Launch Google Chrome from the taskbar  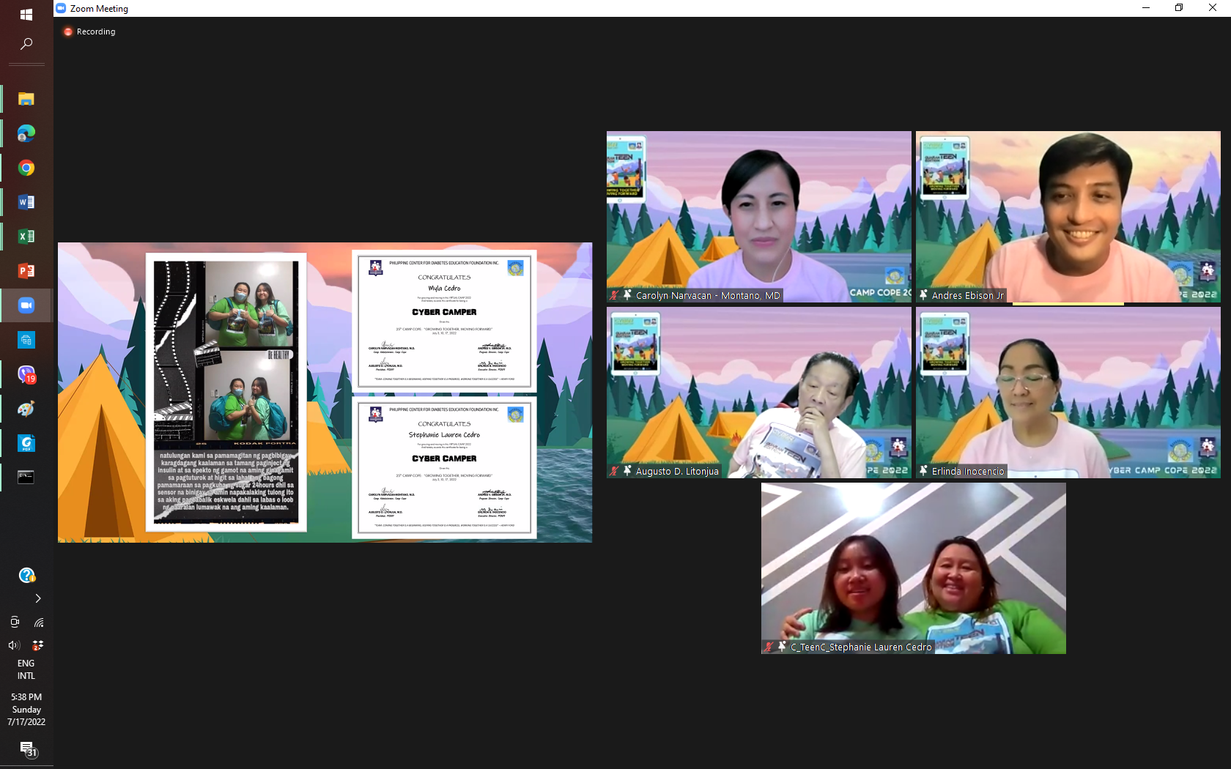(x=26, y=168)
